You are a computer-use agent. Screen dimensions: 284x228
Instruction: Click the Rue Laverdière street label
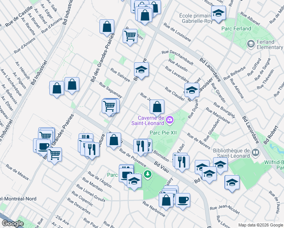tap(177, 74)
